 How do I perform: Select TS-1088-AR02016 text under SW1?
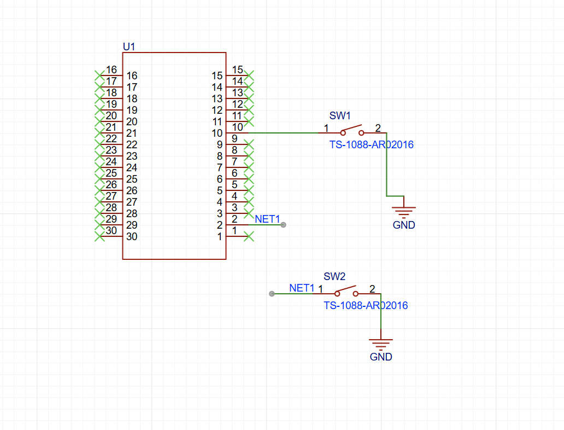(372, 145)
